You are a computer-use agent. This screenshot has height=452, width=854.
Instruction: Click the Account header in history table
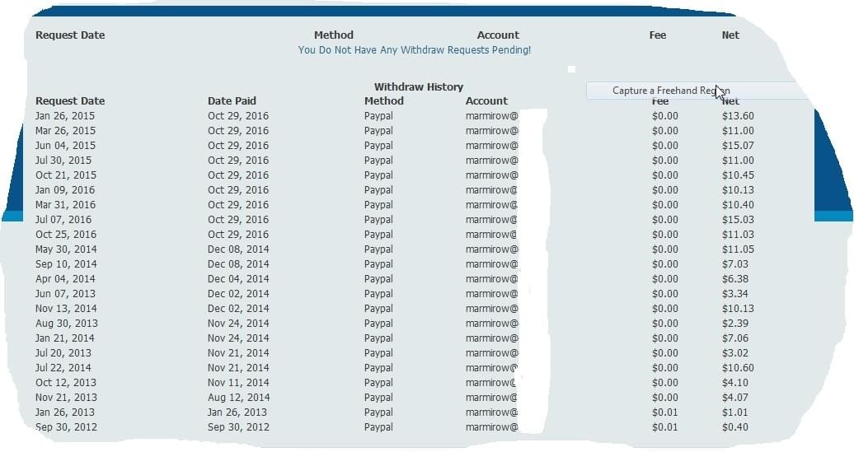486,101
